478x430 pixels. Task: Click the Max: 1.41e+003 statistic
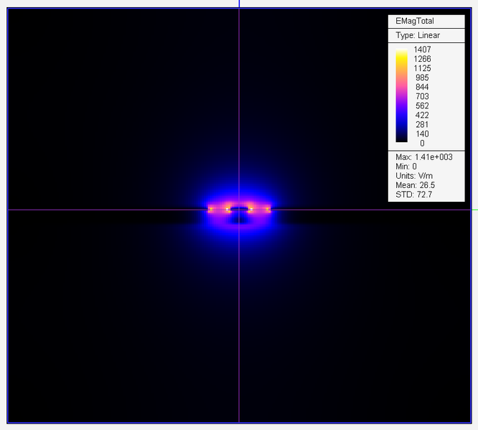[x=424, y=157]
